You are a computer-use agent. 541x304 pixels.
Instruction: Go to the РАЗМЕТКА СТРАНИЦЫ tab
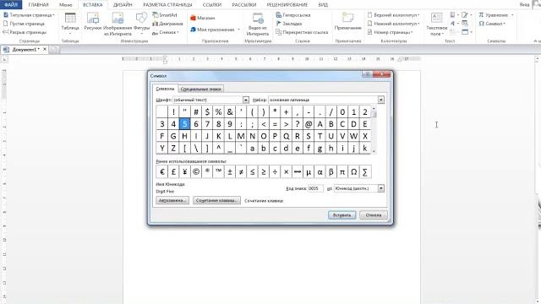coord(167,5)
